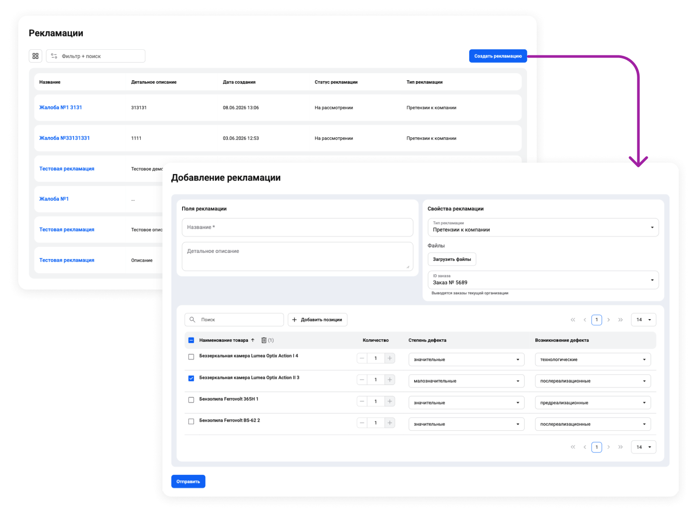The width and height of the screenshot is (697, 518).
Task: Open defect origin dropdown for Lumea Action II 3
Action: pyautogui.click(x=593, y=381)
